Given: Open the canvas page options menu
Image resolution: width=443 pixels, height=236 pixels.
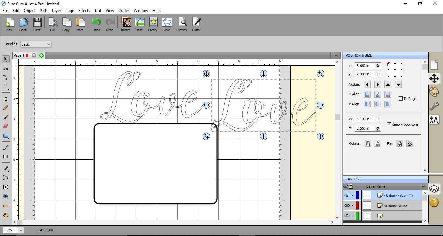Looking at the screenshot, I should 336,55.
